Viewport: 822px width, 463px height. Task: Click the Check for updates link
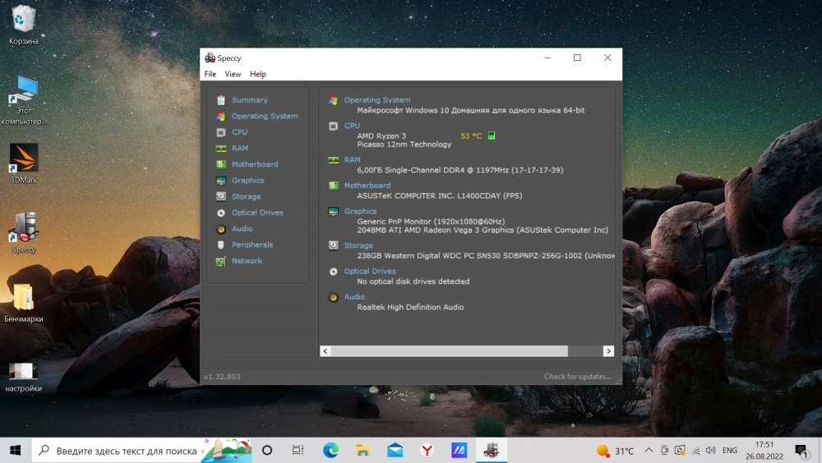pyautogui.click(x=577, y=377)
